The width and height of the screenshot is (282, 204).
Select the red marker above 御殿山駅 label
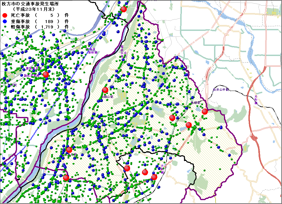pos(105,90)
